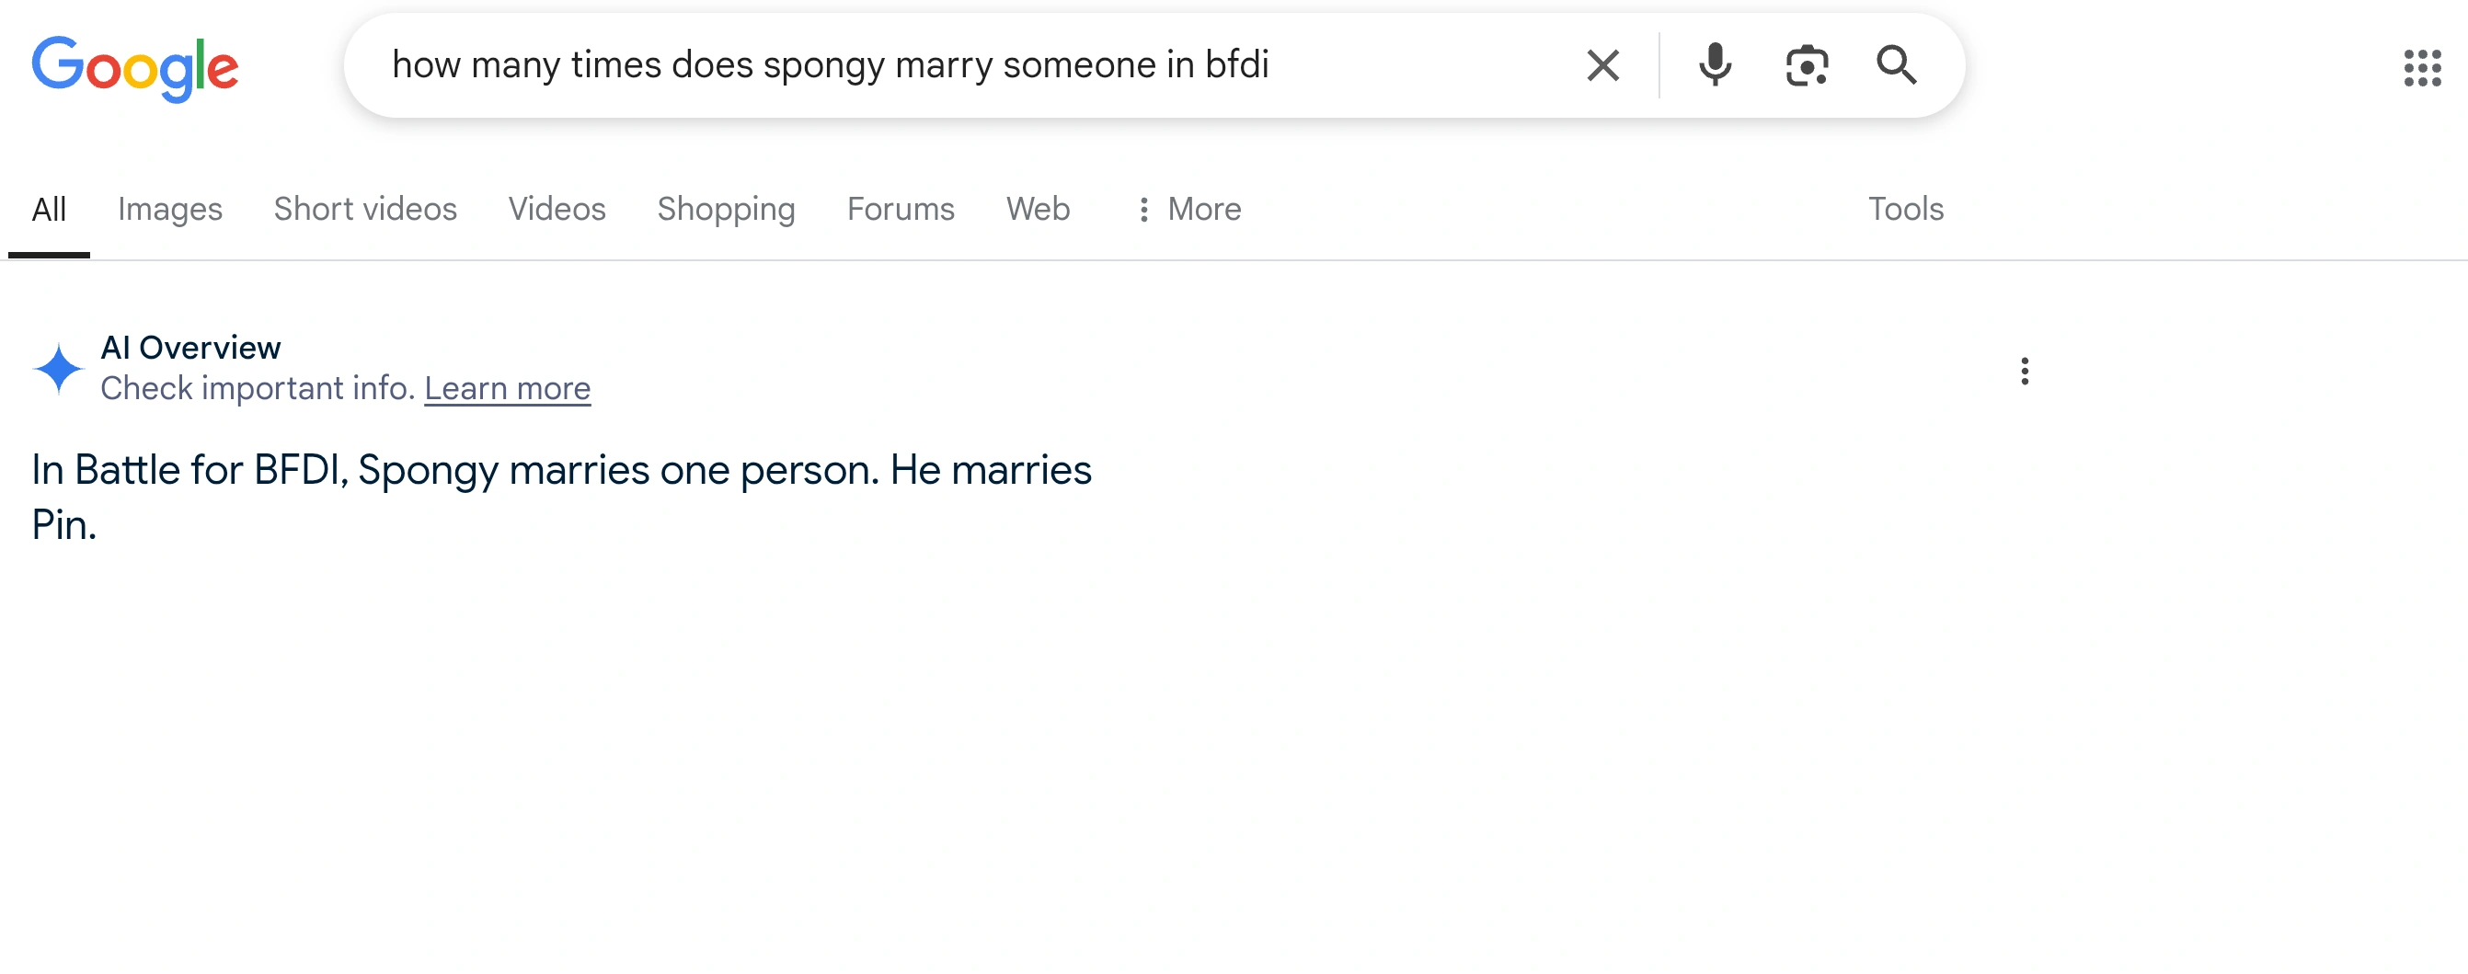Follow the Learn more link
Screen dimensions: 2468x974
click(507, 388)
